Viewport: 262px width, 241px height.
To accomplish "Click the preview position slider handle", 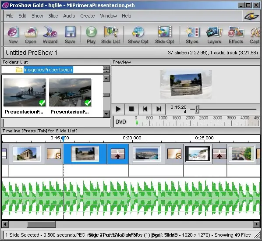I will pos(197,109).
